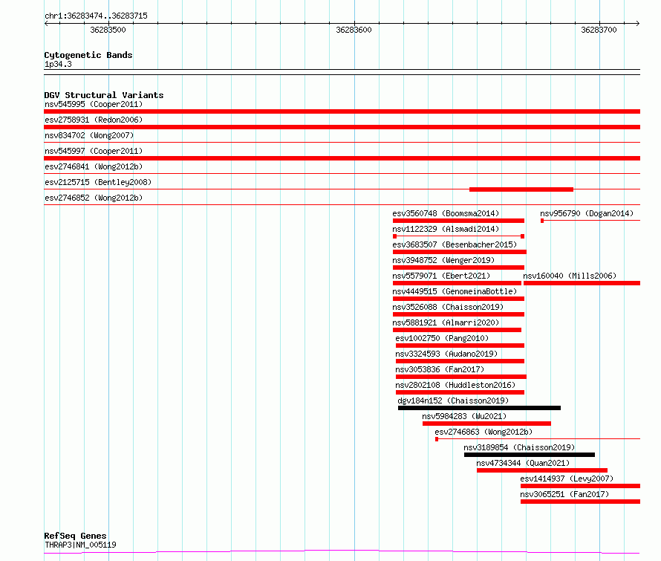Image resolution: width=661 pixels, height=561 pixels.
Task: Click the black nsv3189854 variant bar
Action: pyautogui.click(x=530, y=455)
